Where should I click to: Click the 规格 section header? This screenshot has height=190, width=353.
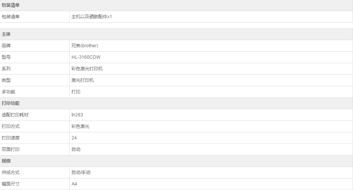(6, 161)
